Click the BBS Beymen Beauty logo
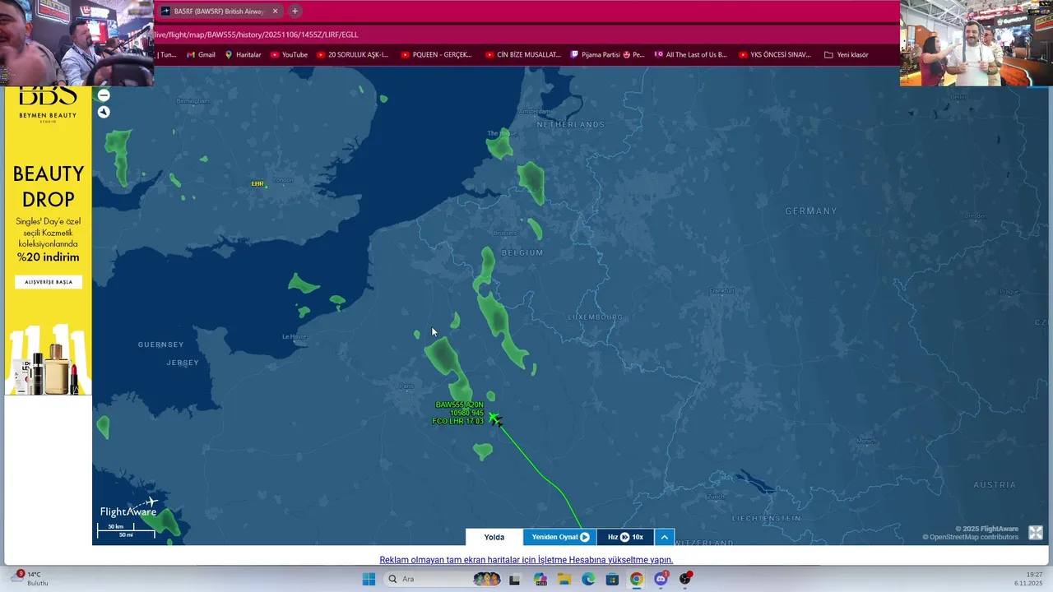 click(x=49, y=105)
